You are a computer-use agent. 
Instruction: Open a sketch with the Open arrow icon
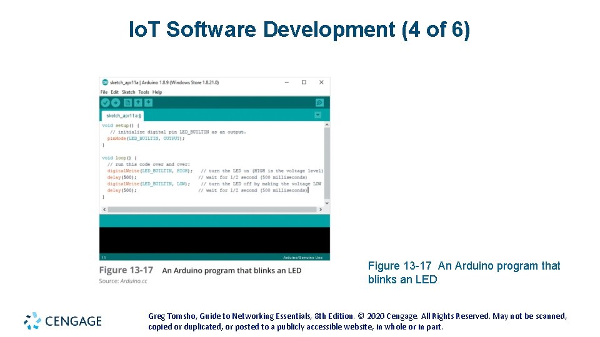coord(138,103)
